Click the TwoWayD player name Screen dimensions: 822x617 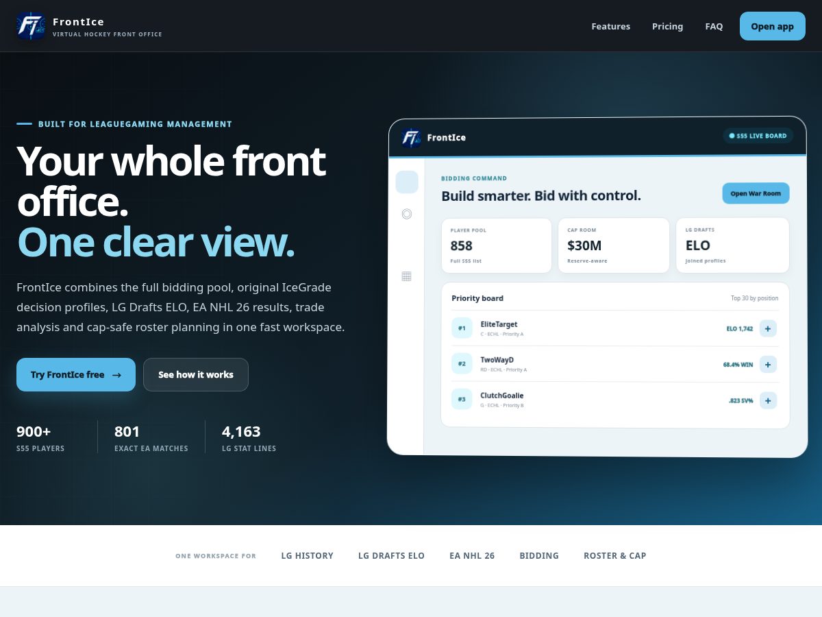pos(497,360)
